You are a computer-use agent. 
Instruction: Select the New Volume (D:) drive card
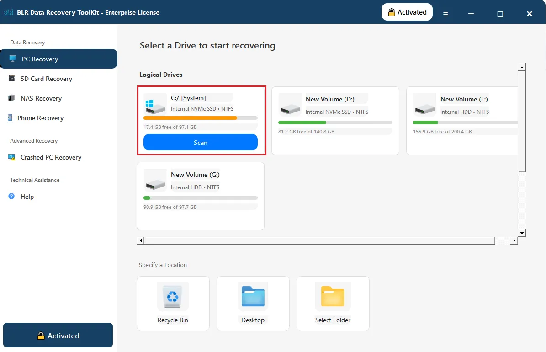(335, 121)
